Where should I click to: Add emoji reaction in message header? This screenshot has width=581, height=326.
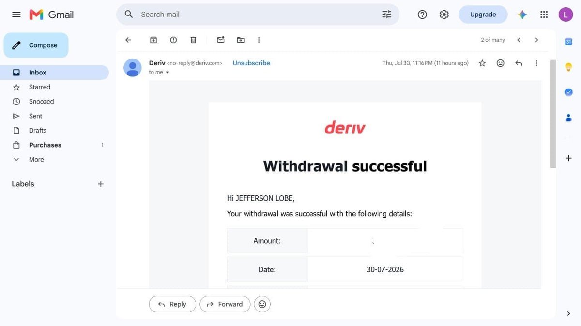click(501, 63)
